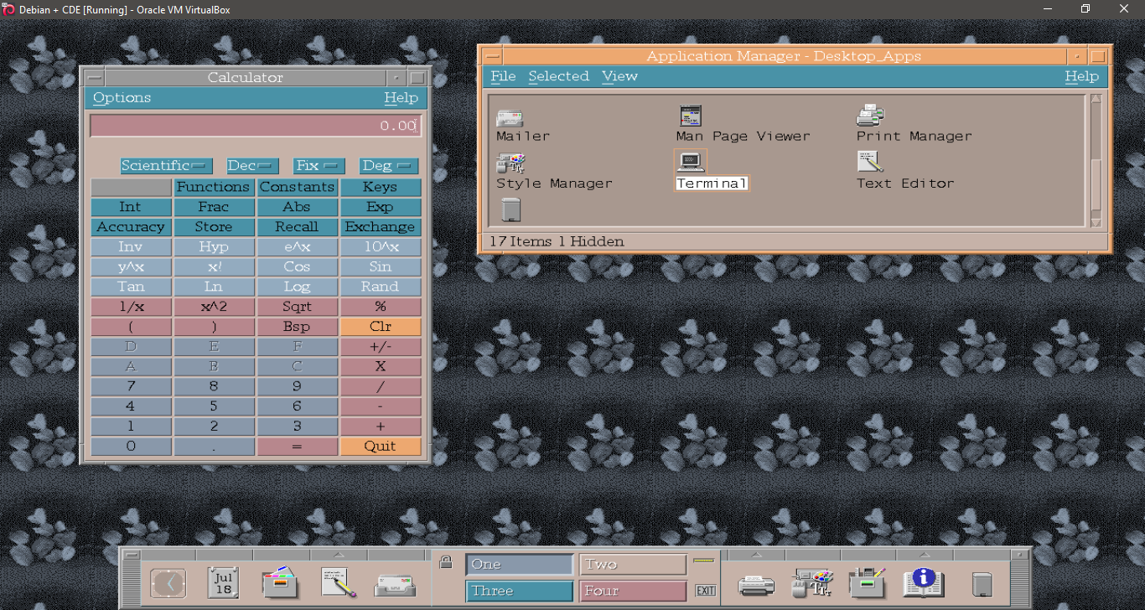Open the View menu in Application Manager
The height and width of the screenshot is (610, 1145).
point(619,76)
